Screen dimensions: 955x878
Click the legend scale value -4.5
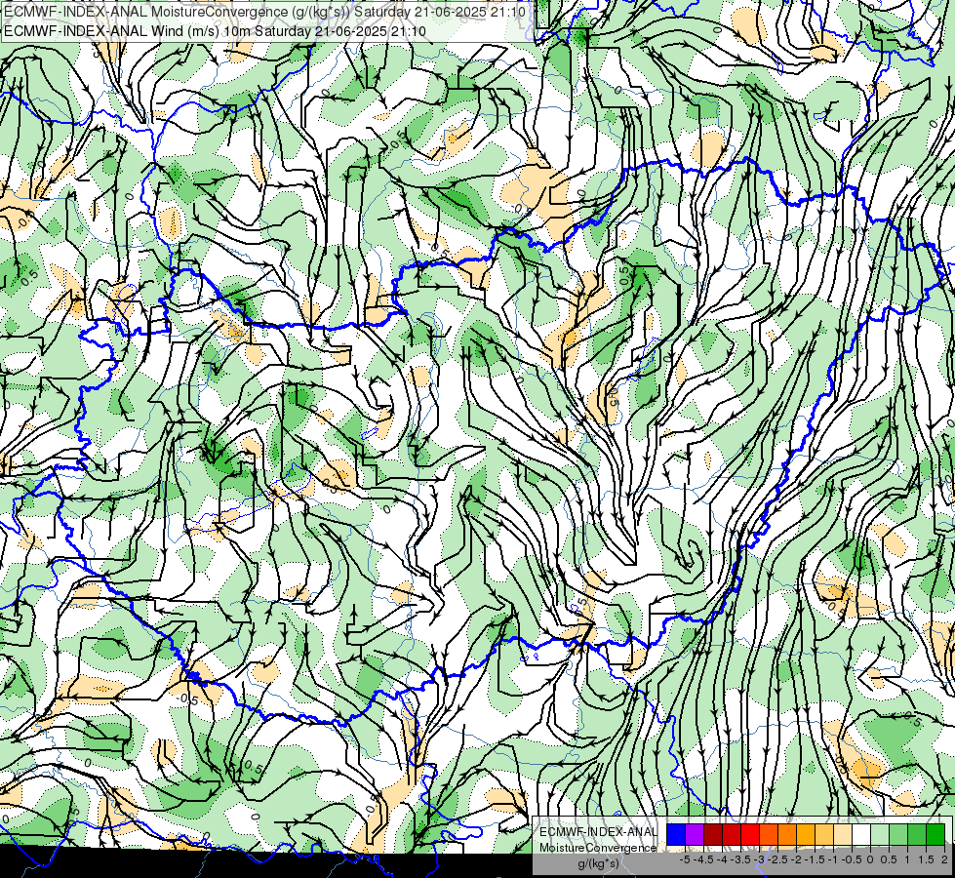pos(703,859)
